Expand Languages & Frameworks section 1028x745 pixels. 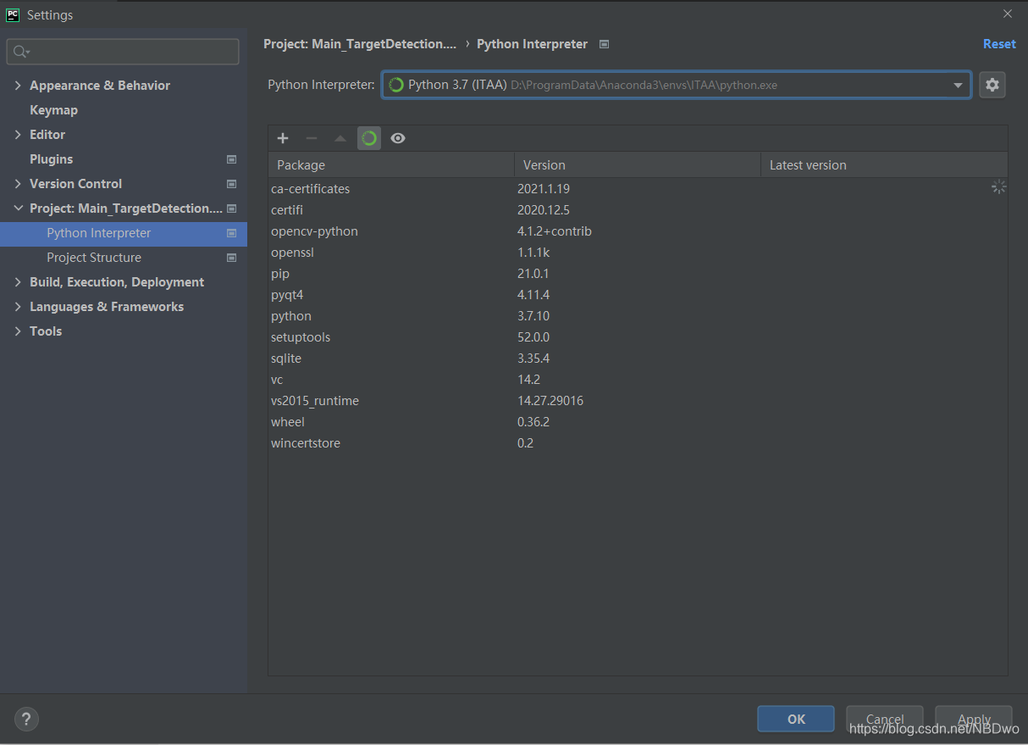18,307
